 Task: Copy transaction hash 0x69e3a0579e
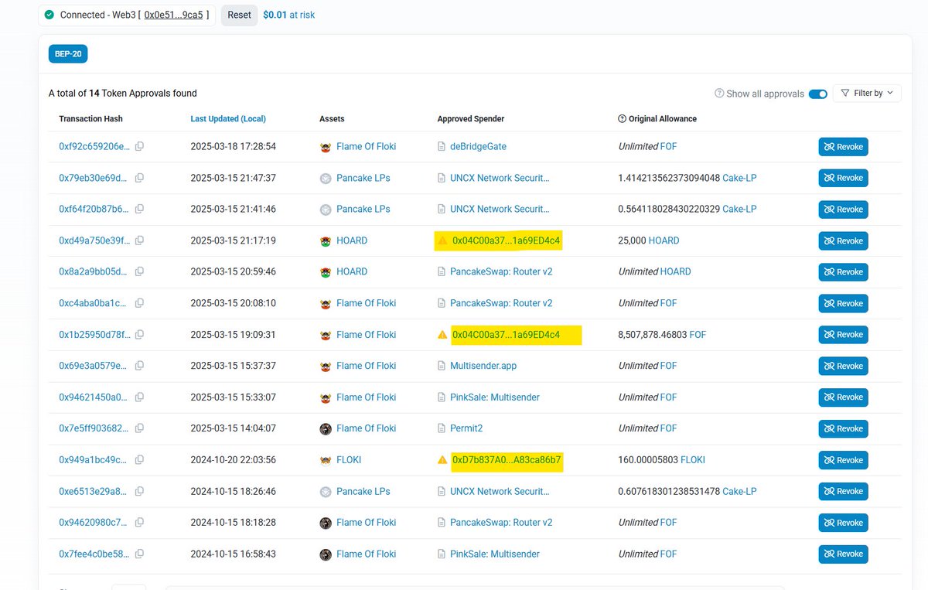[140, 366]
